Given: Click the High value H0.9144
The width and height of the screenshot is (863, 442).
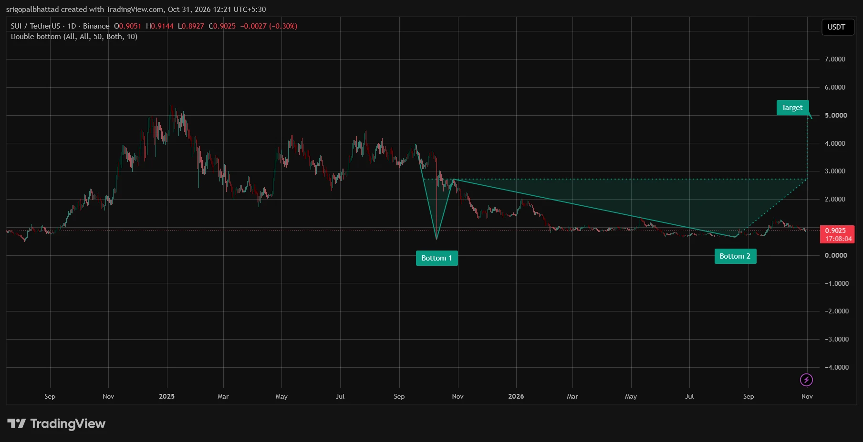Looking at the screenshot, I should [160, 26].
